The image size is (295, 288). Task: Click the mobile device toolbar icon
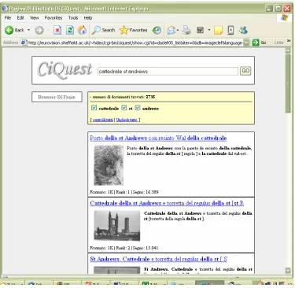230,30
